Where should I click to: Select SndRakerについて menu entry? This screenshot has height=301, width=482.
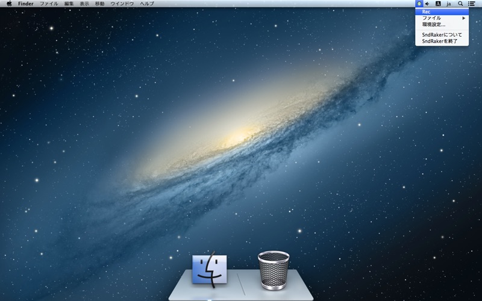[x=442, y=35]
